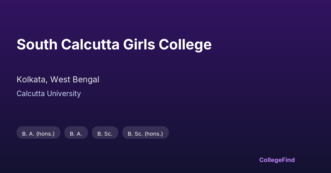Click Calcutta in the university affiliation line
331x173 pixels.
coord(31,94)
